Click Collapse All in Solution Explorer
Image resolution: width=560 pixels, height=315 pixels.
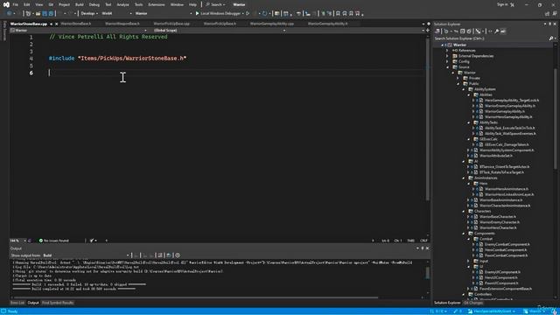click(463, 31)
